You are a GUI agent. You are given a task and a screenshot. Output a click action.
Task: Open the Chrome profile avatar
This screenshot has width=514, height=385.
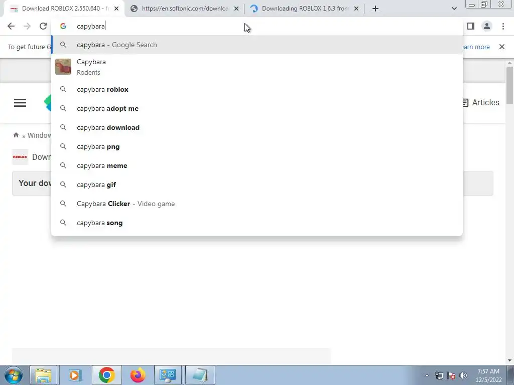click(487, 26)
